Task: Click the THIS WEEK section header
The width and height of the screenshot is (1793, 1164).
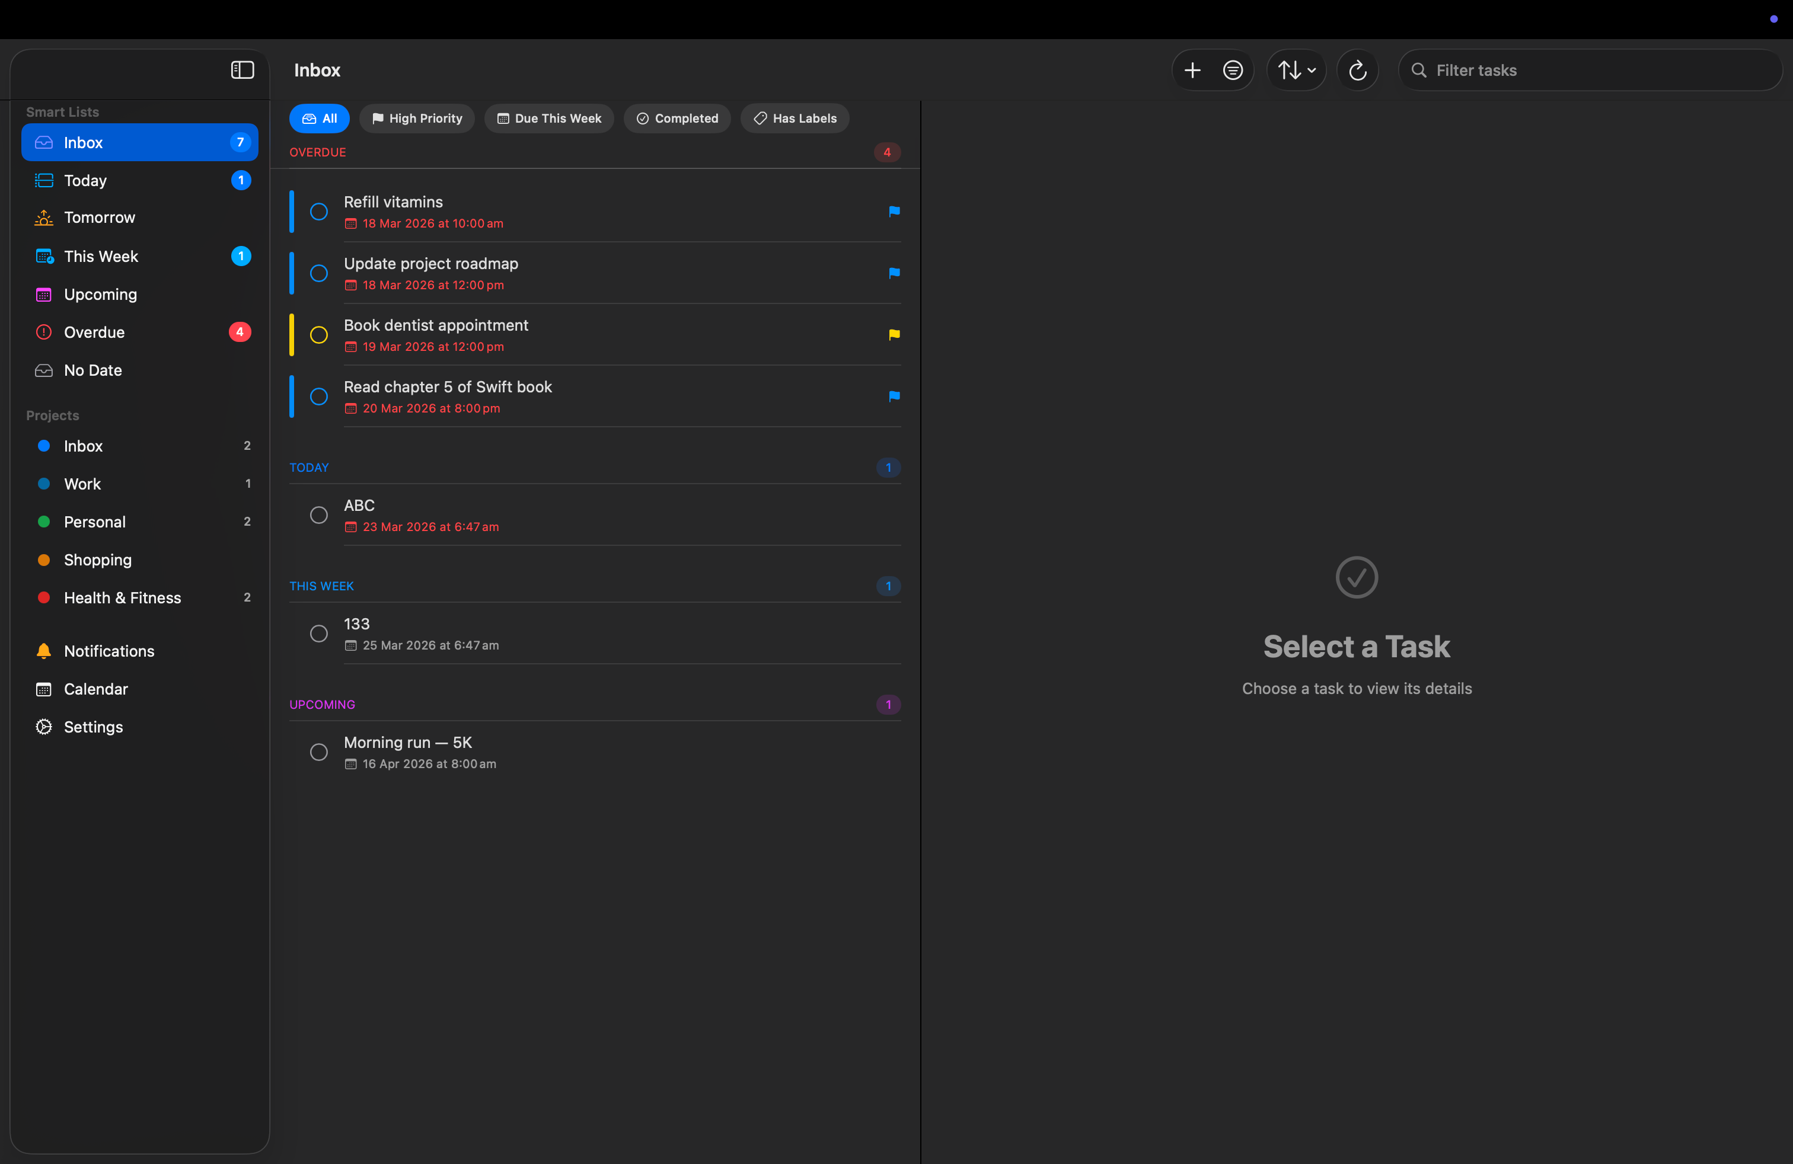Action: pyautogui.click(x=321, y=586)
